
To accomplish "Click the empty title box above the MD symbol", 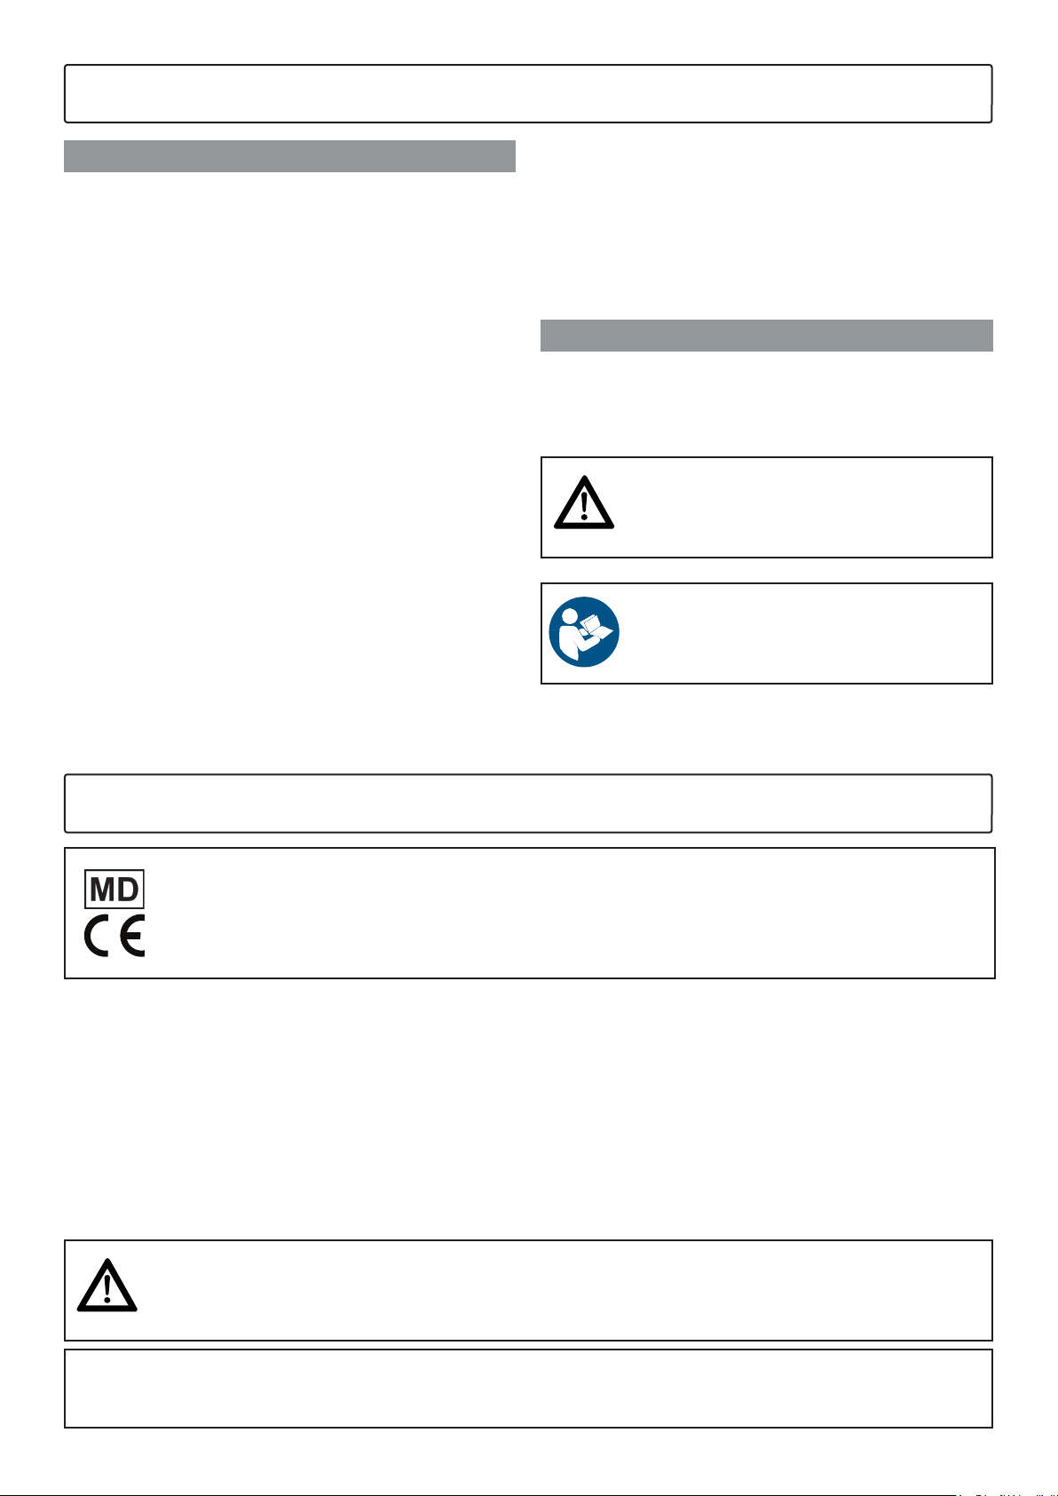I will point(528,803).
